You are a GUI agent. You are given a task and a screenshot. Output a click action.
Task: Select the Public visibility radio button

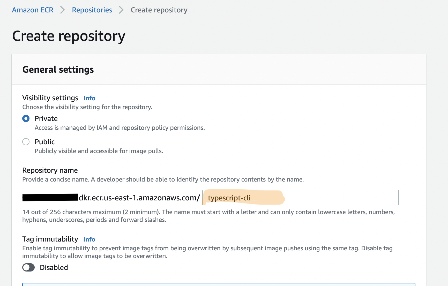pyautogui.click(x=26, y=142)
